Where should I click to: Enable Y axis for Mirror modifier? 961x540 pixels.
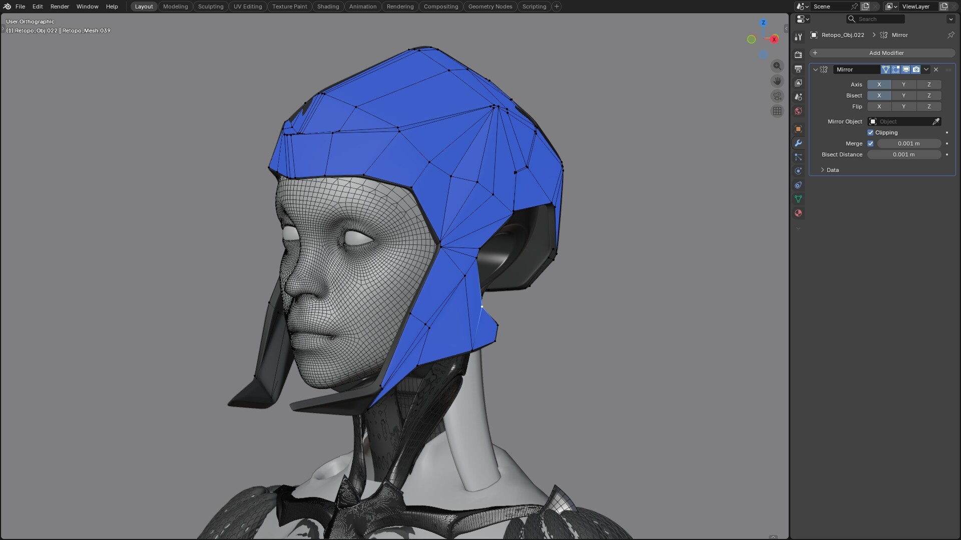(x=903, y=84)
